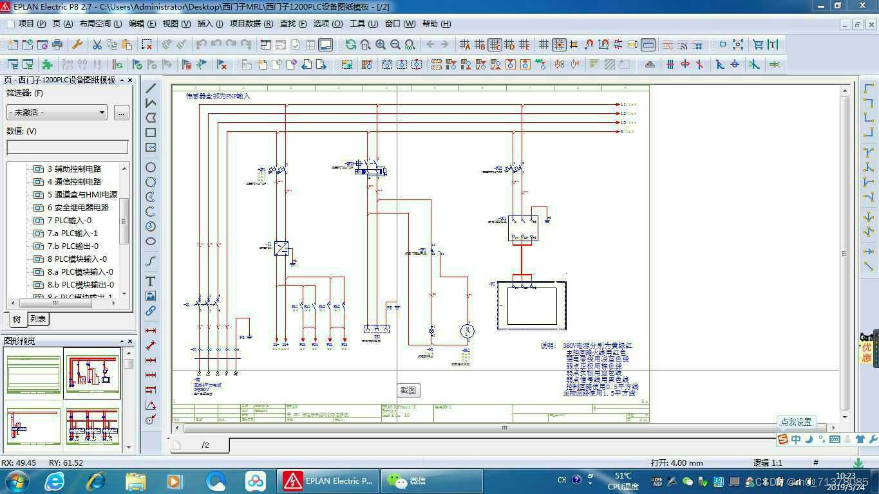Toggle grid B snap option
Viewport: 879px width, 494px height.
pos(480,44)
